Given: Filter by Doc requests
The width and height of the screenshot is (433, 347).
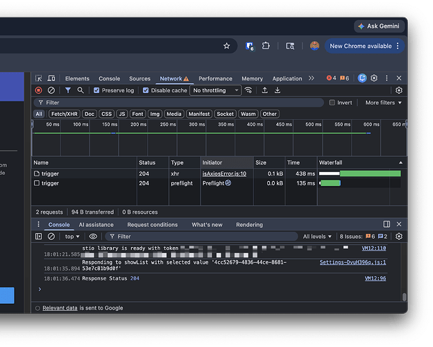Looking at the screenshot, I should click(x=90, y=114).
